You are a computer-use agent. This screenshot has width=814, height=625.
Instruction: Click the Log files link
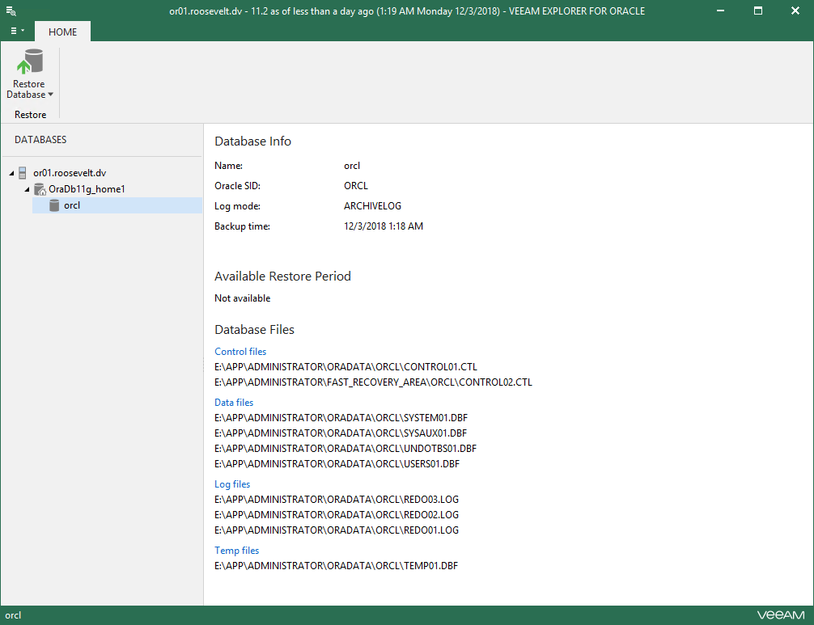[x=232, y=484]
